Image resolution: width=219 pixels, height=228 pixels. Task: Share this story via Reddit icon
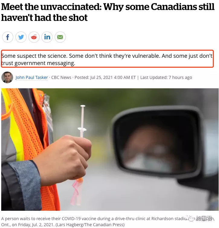34,37
